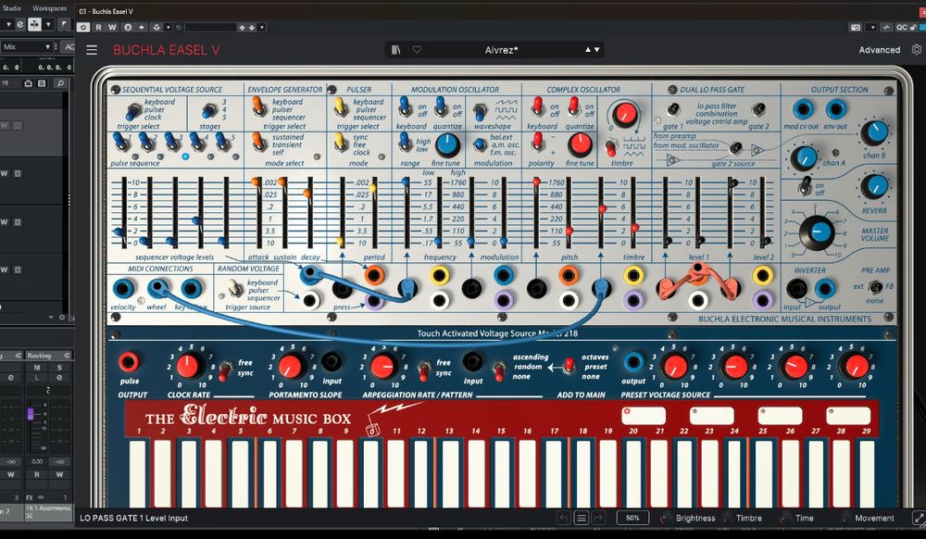
Task: Click the MIDI velocity output jack
Action: (x=123, y=289)
